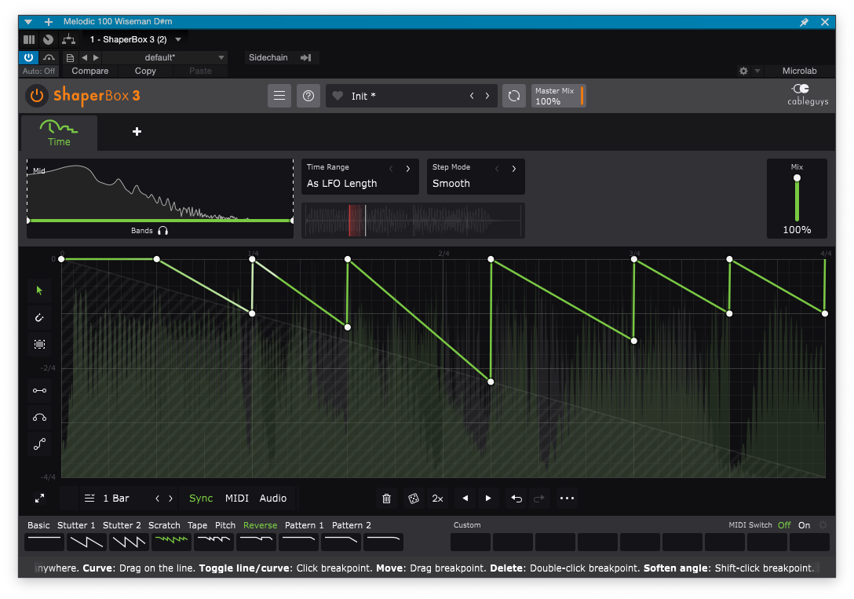Switch to Stutter 1 preset category
Screen dimensions: 854x599
pos(76,525)
